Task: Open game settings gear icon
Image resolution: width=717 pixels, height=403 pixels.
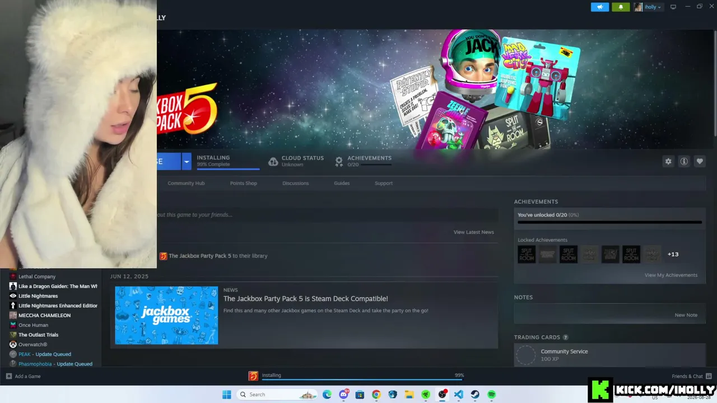Action: (668, 161)
